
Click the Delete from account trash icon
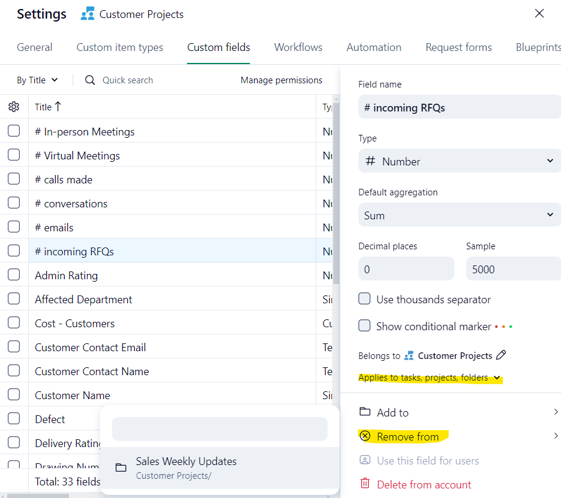pyautogui.click(x=364, y=484)
